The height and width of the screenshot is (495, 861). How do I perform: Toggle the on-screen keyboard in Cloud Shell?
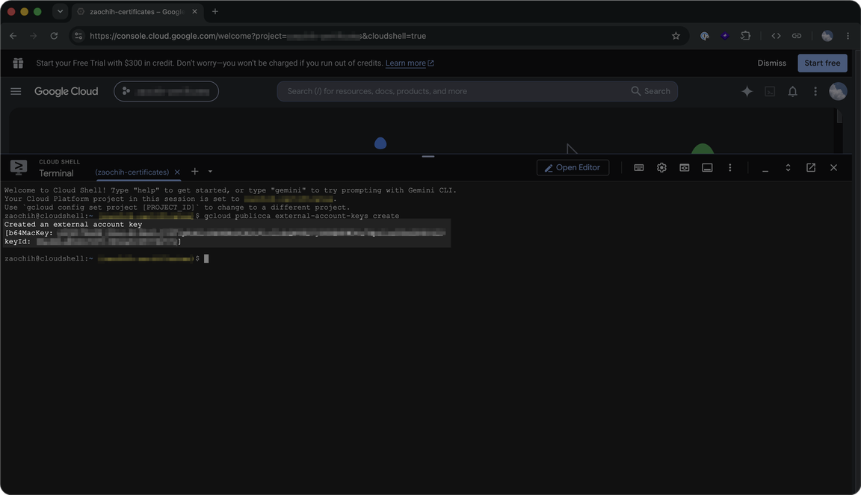pos(638,167)
